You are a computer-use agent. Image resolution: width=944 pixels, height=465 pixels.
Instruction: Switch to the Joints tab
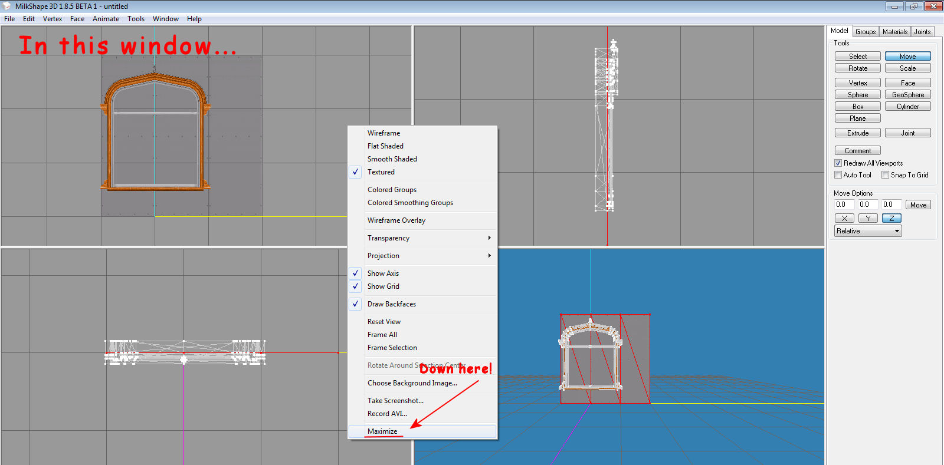pos(922,32)
